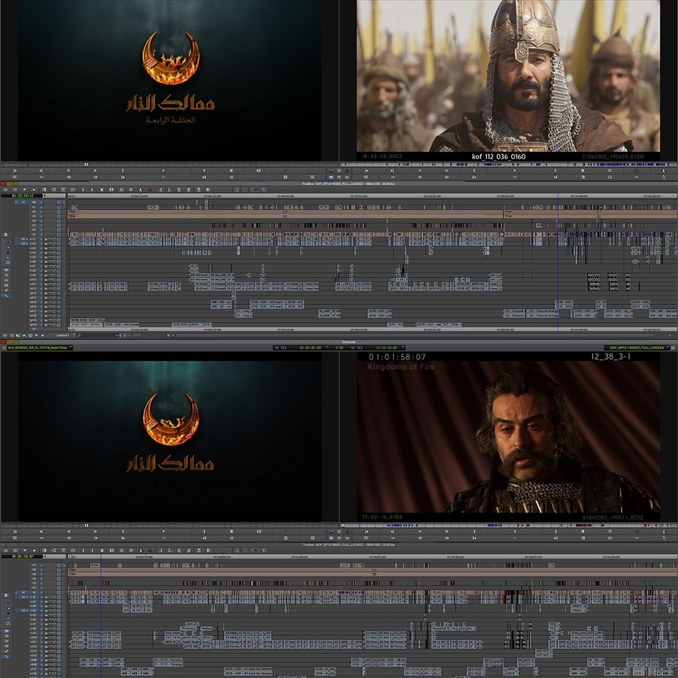
Task: Go to OUT point on top source monitor
Action: coord(204,177)
